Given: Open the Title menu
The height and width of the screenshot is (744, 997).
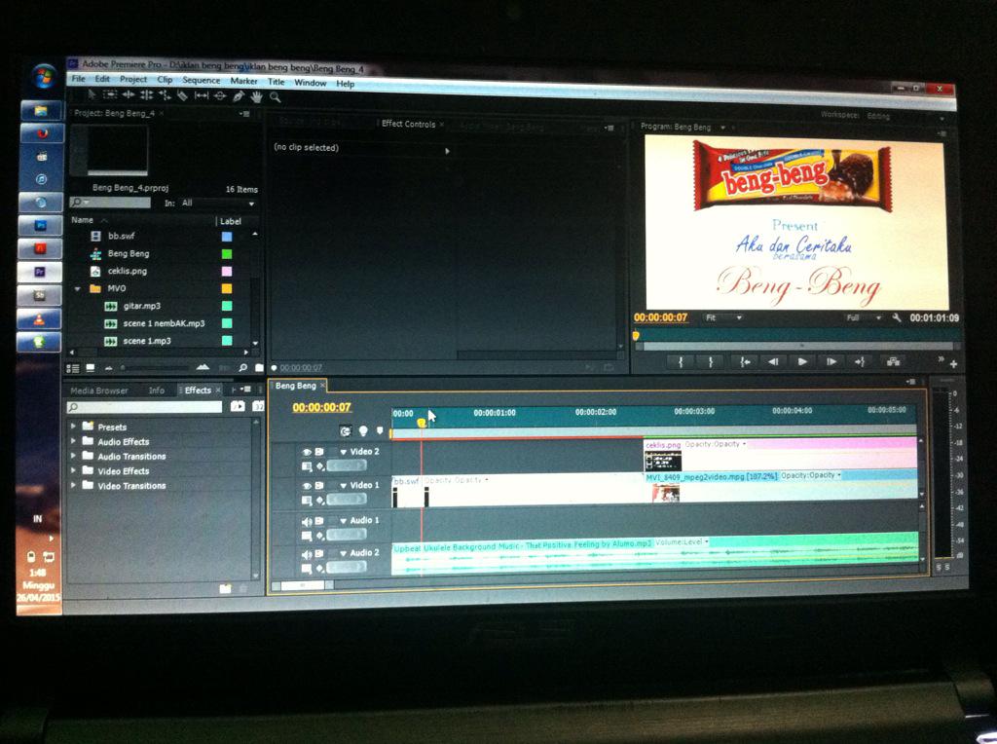Looking at the screenshot, I should pos(276,82).
